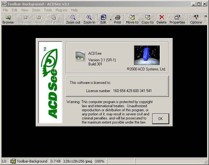Click the Copy to toolbar button
The image size is (209, 165).
click(x=147, y=19)
